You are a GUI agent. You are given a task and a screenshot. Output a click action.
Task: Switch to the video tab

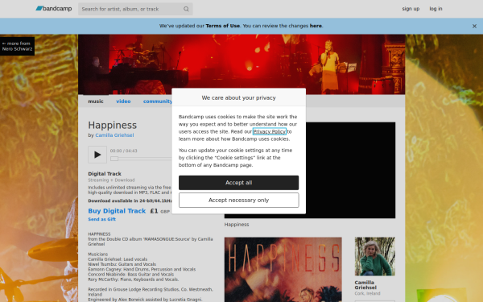click(123, 101)
